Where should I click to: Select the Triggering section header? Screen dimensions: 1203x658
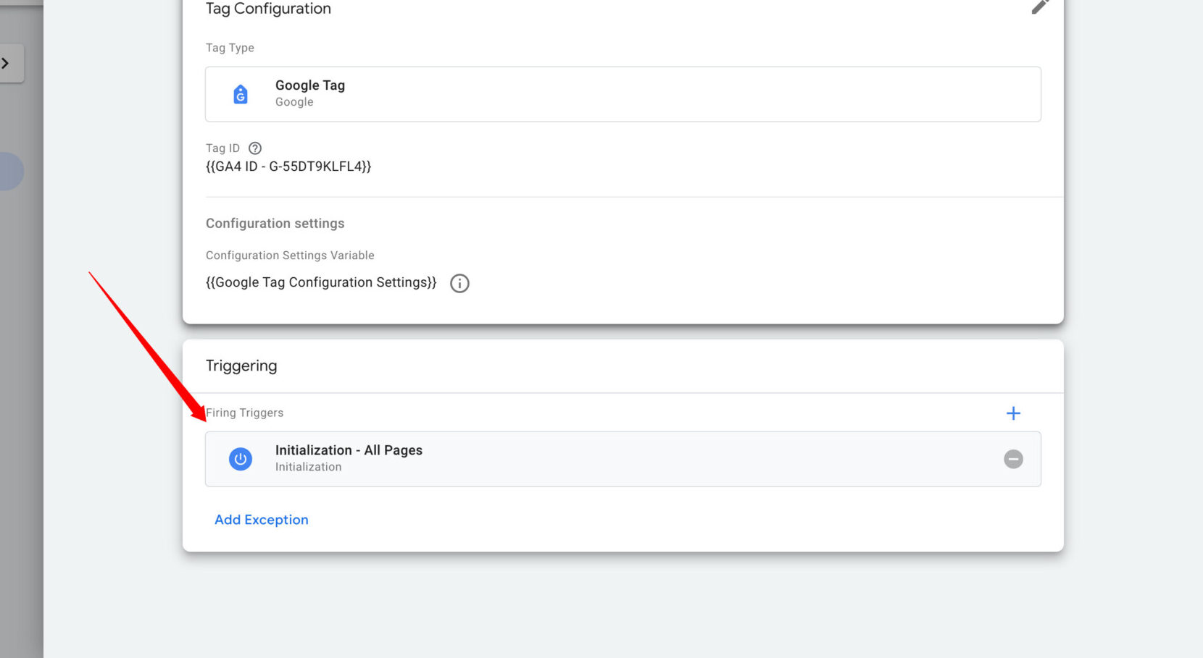point(241,366)
